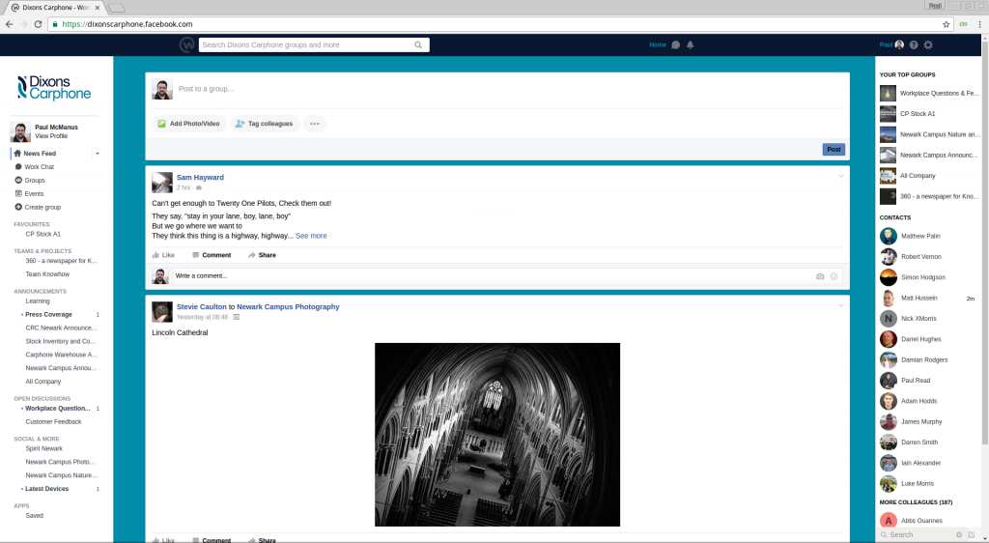
Task: Click Create group
Action: (42, 207)
